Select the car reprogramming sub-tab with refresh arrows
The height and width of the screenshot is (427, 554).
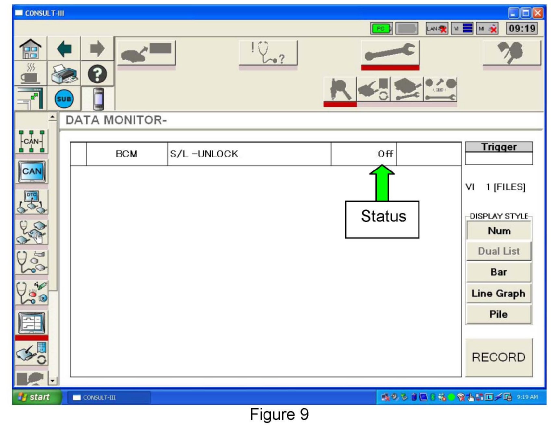374,89
